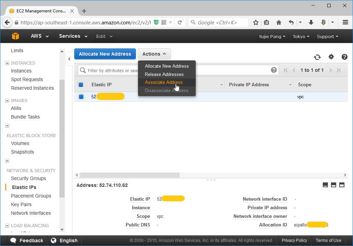Go to first results page
This screenshot has width=353, height=246.
point(286,70)
